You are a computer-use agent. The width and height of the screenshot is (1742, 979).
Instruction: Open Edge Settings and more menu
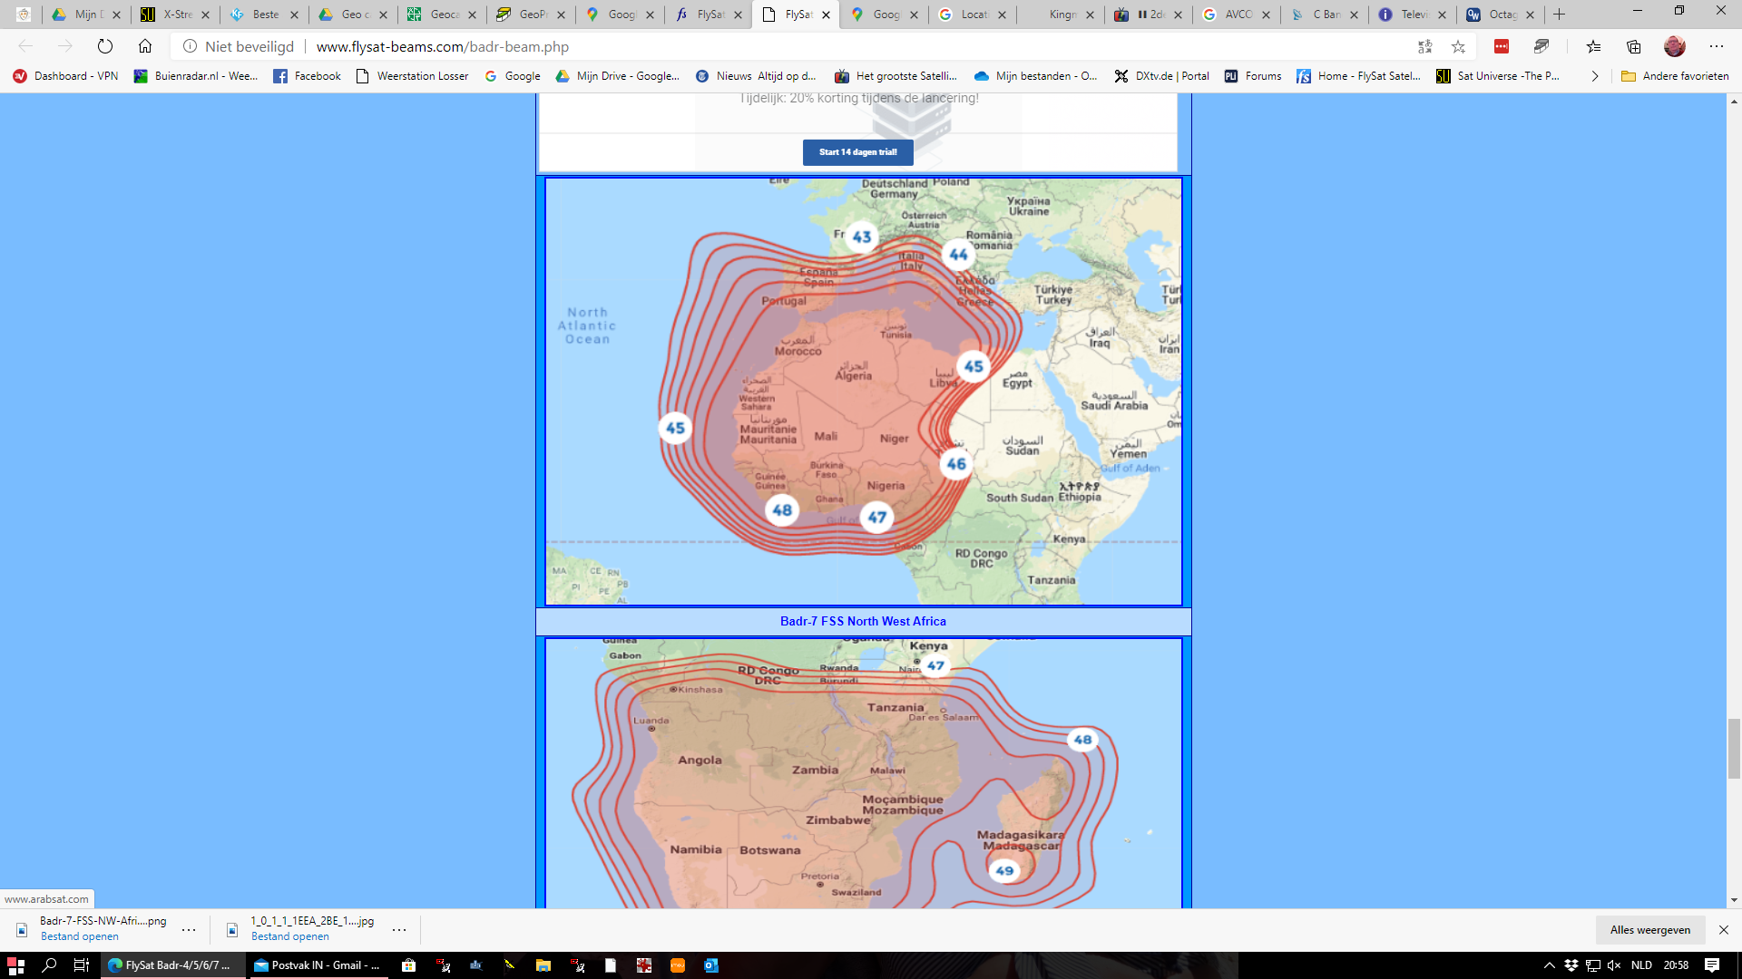[1716, 46]
